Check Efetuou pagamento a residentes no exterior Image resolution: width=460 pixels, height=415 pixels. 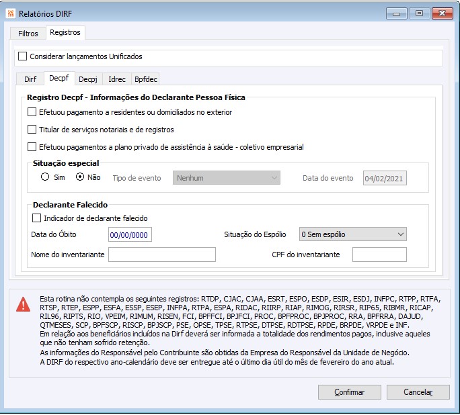(x=32, y=112)
